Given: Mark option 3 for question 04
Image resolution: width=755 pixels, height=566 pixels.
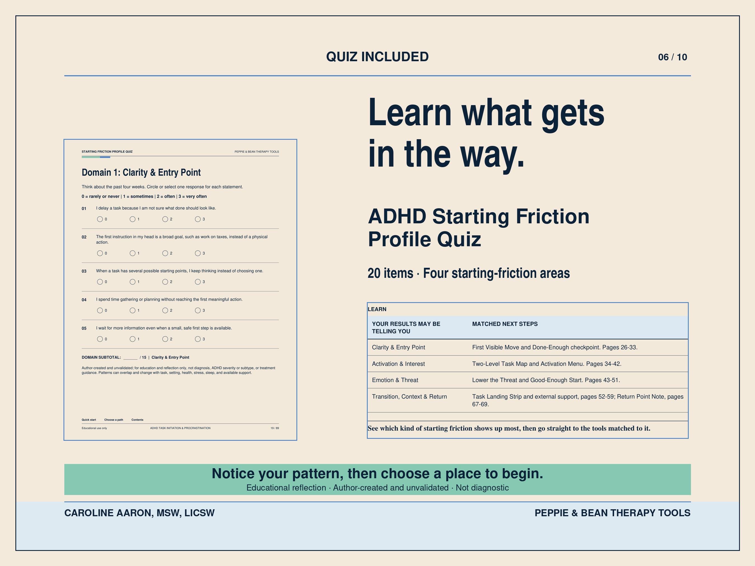Looking at the screenshot, I should (198, 311).
